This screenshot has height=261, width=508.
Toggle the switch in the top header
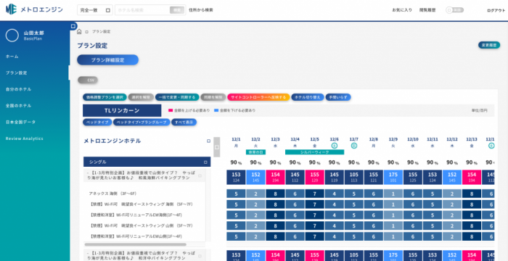455,10
